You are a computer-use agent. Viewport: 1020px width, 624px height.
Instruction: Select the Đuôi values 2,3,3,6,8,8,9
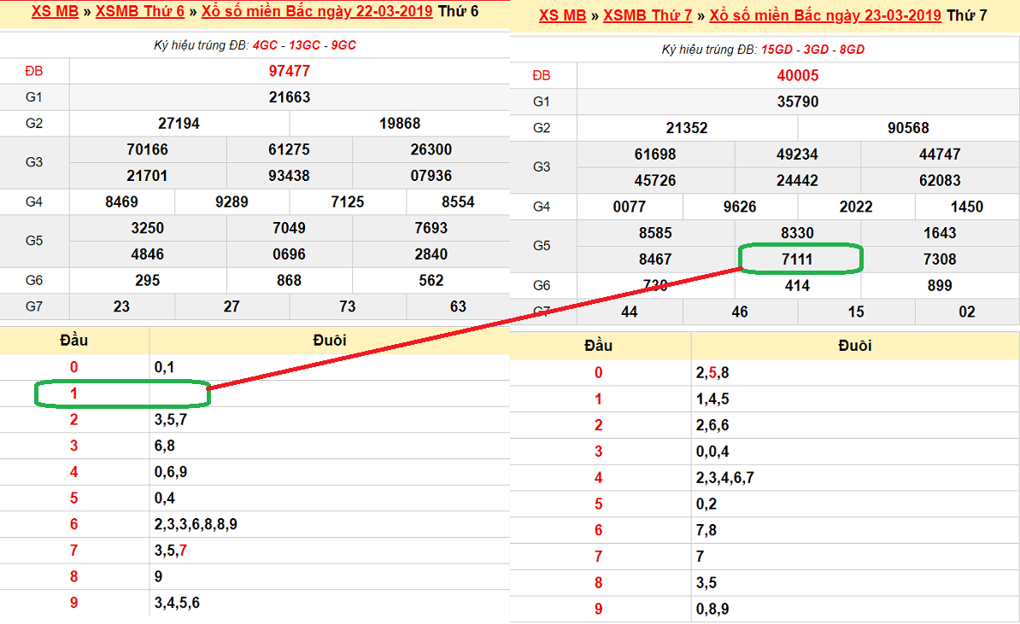196,524
